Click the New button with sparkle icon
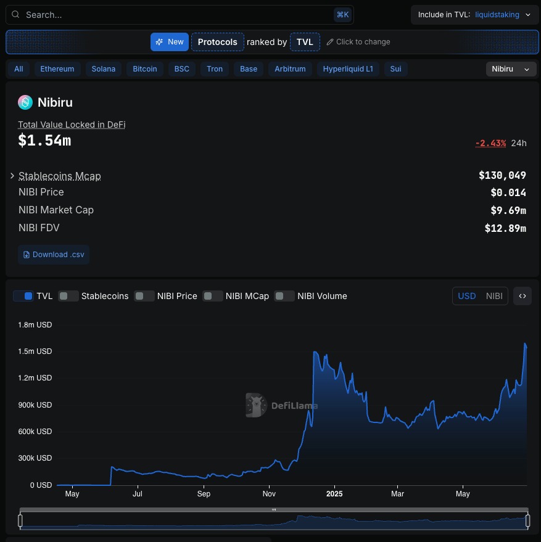The height and width of the screenshot is (542, 541). pos(170,42)
